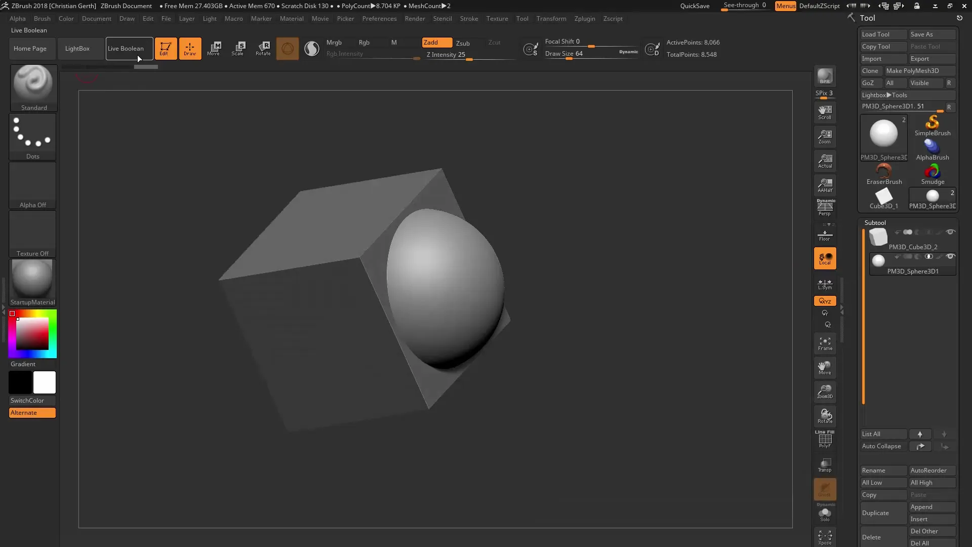Collapse the Subtool panel header
Screen dimensions: 972x547
tap(875, 223)
